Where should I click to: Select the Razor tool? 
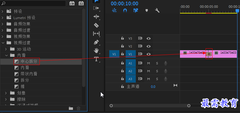[96, 25]
